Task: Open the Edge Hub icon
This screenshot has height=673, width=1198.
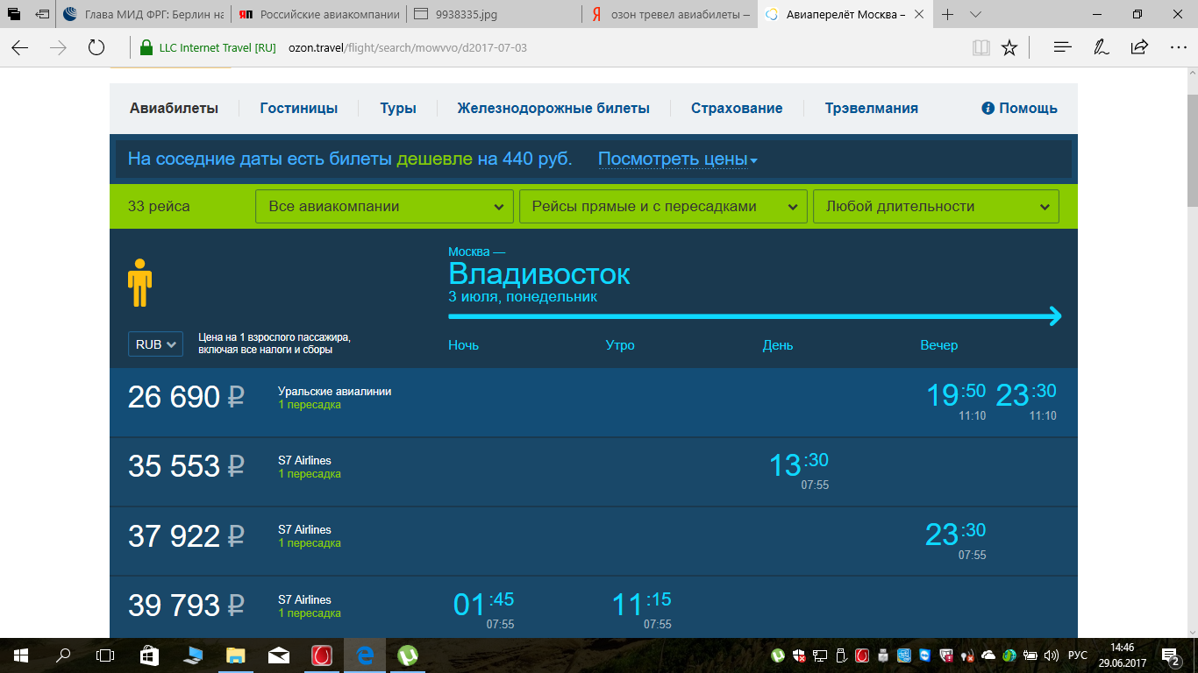Action: click(x=1062, y=47)
